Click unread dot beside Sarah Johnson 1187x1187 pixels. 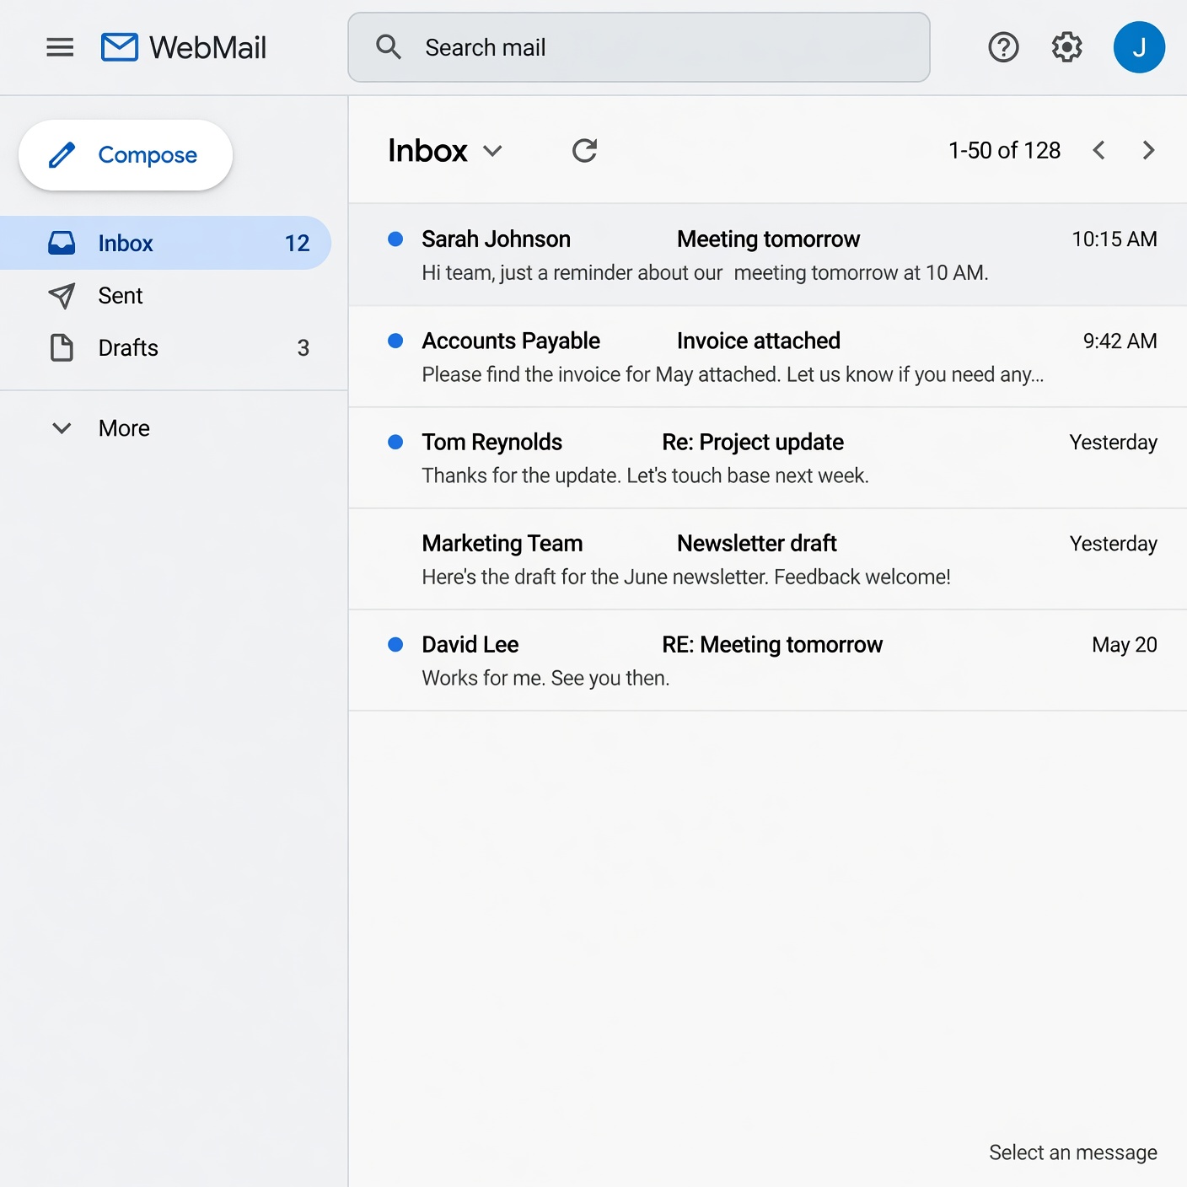(x=395, y=239)
